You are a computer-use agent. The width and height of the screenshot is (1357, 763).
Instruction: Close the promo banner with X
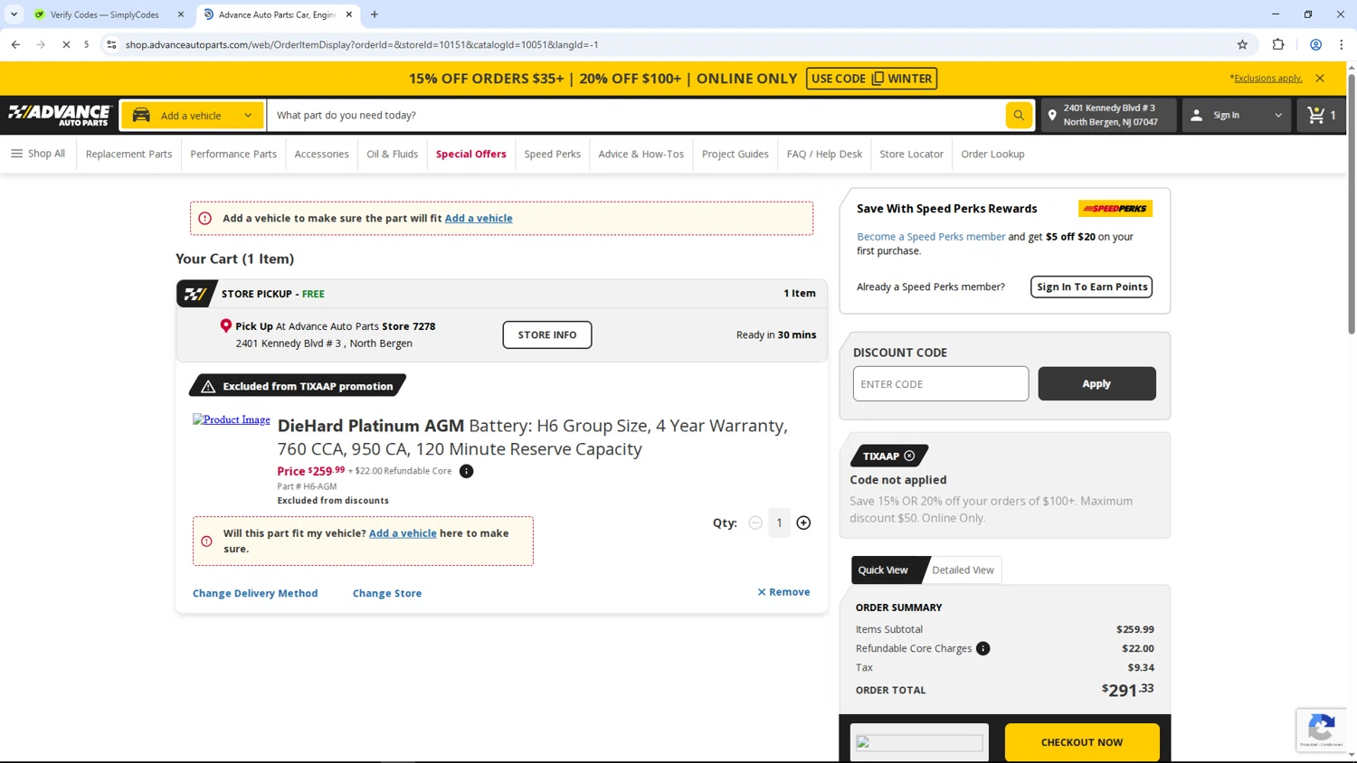point(1320,78)
